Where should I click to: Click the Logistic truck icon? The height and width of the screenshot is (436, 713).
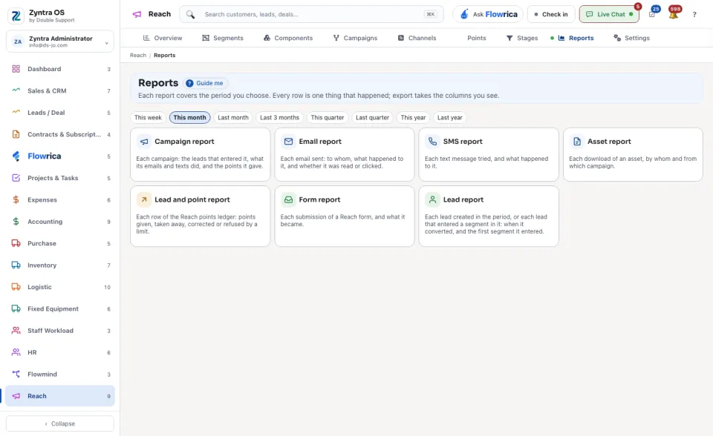tap(16, 287)
